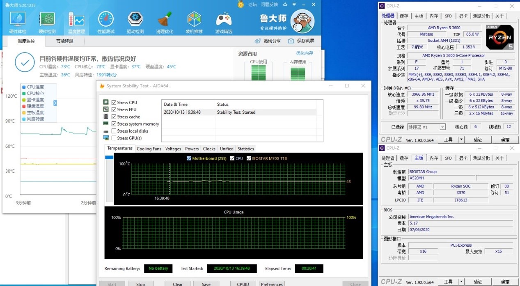
Task: Open 硬件体检 hardware checkup in Lu Dashi
Action: 18,23
